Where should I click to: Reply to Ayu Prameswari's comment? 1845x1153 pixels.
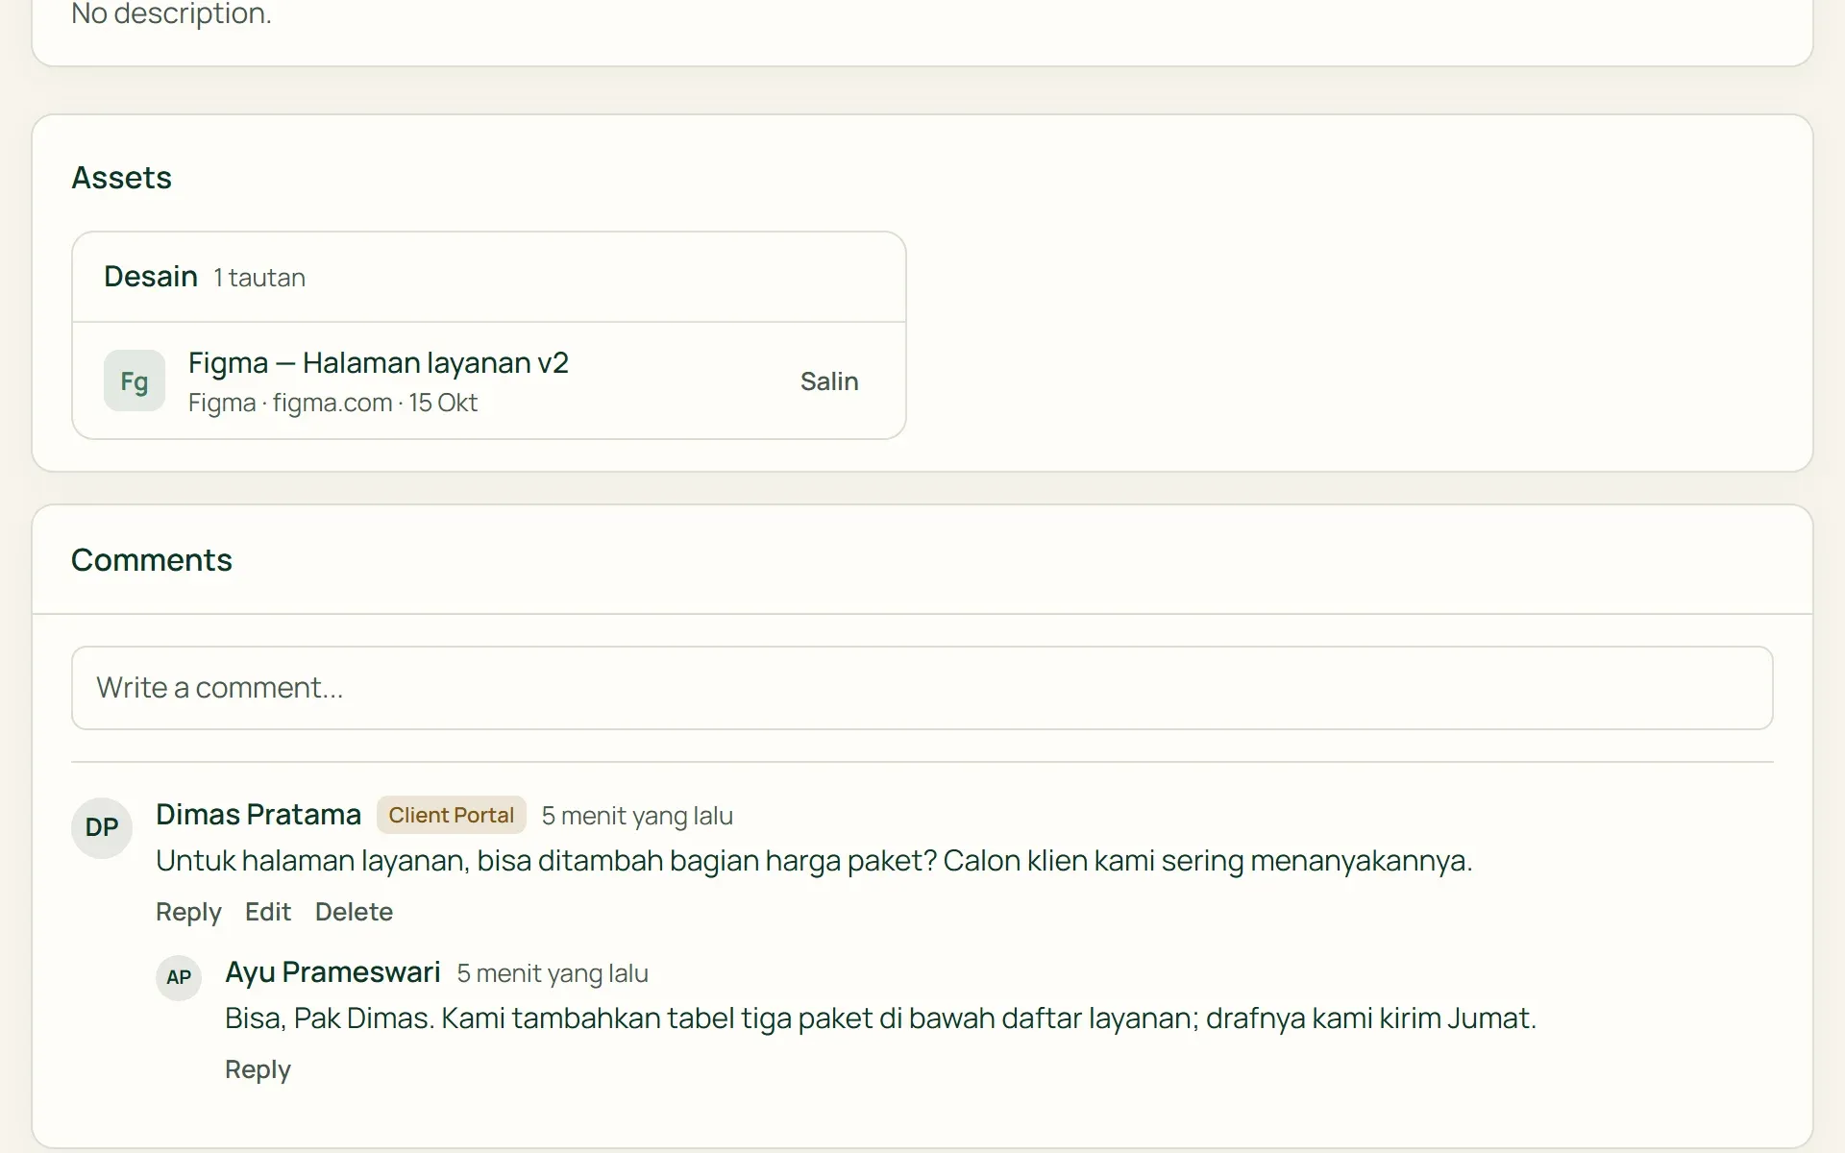[x=258, y=1069]
